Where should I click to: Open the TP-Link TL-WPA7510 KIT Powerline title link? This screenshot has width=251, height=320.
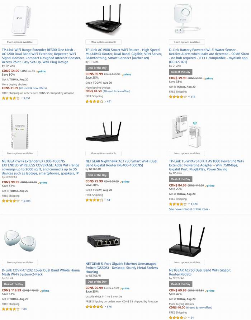tap(206, 165)
